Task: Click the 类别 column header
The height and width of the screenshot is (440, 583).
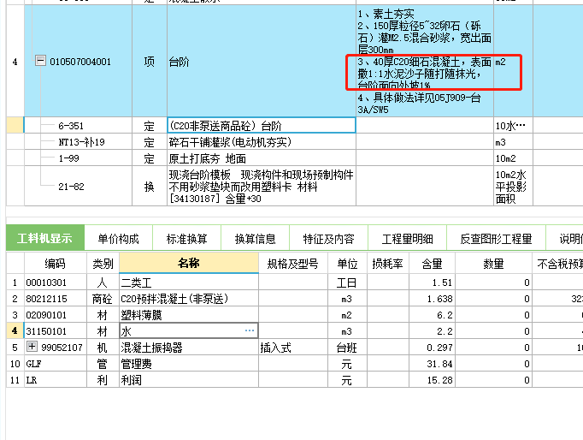Action: click(103, 264)
